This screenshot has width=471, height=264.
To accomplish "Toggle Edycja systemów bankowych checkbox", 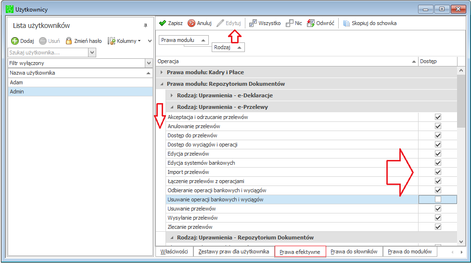I will [x=438, y=163].
